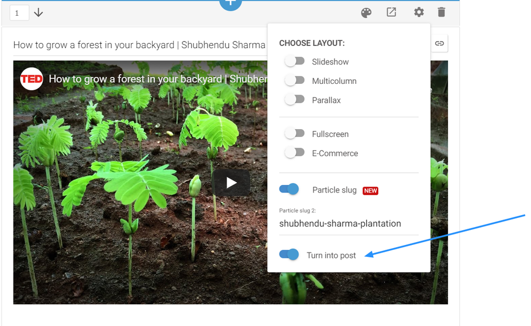The height and width of the screenshot is (326, 531).
Task: Turn off the Turn into post toggle
Action: pos(289,255)
